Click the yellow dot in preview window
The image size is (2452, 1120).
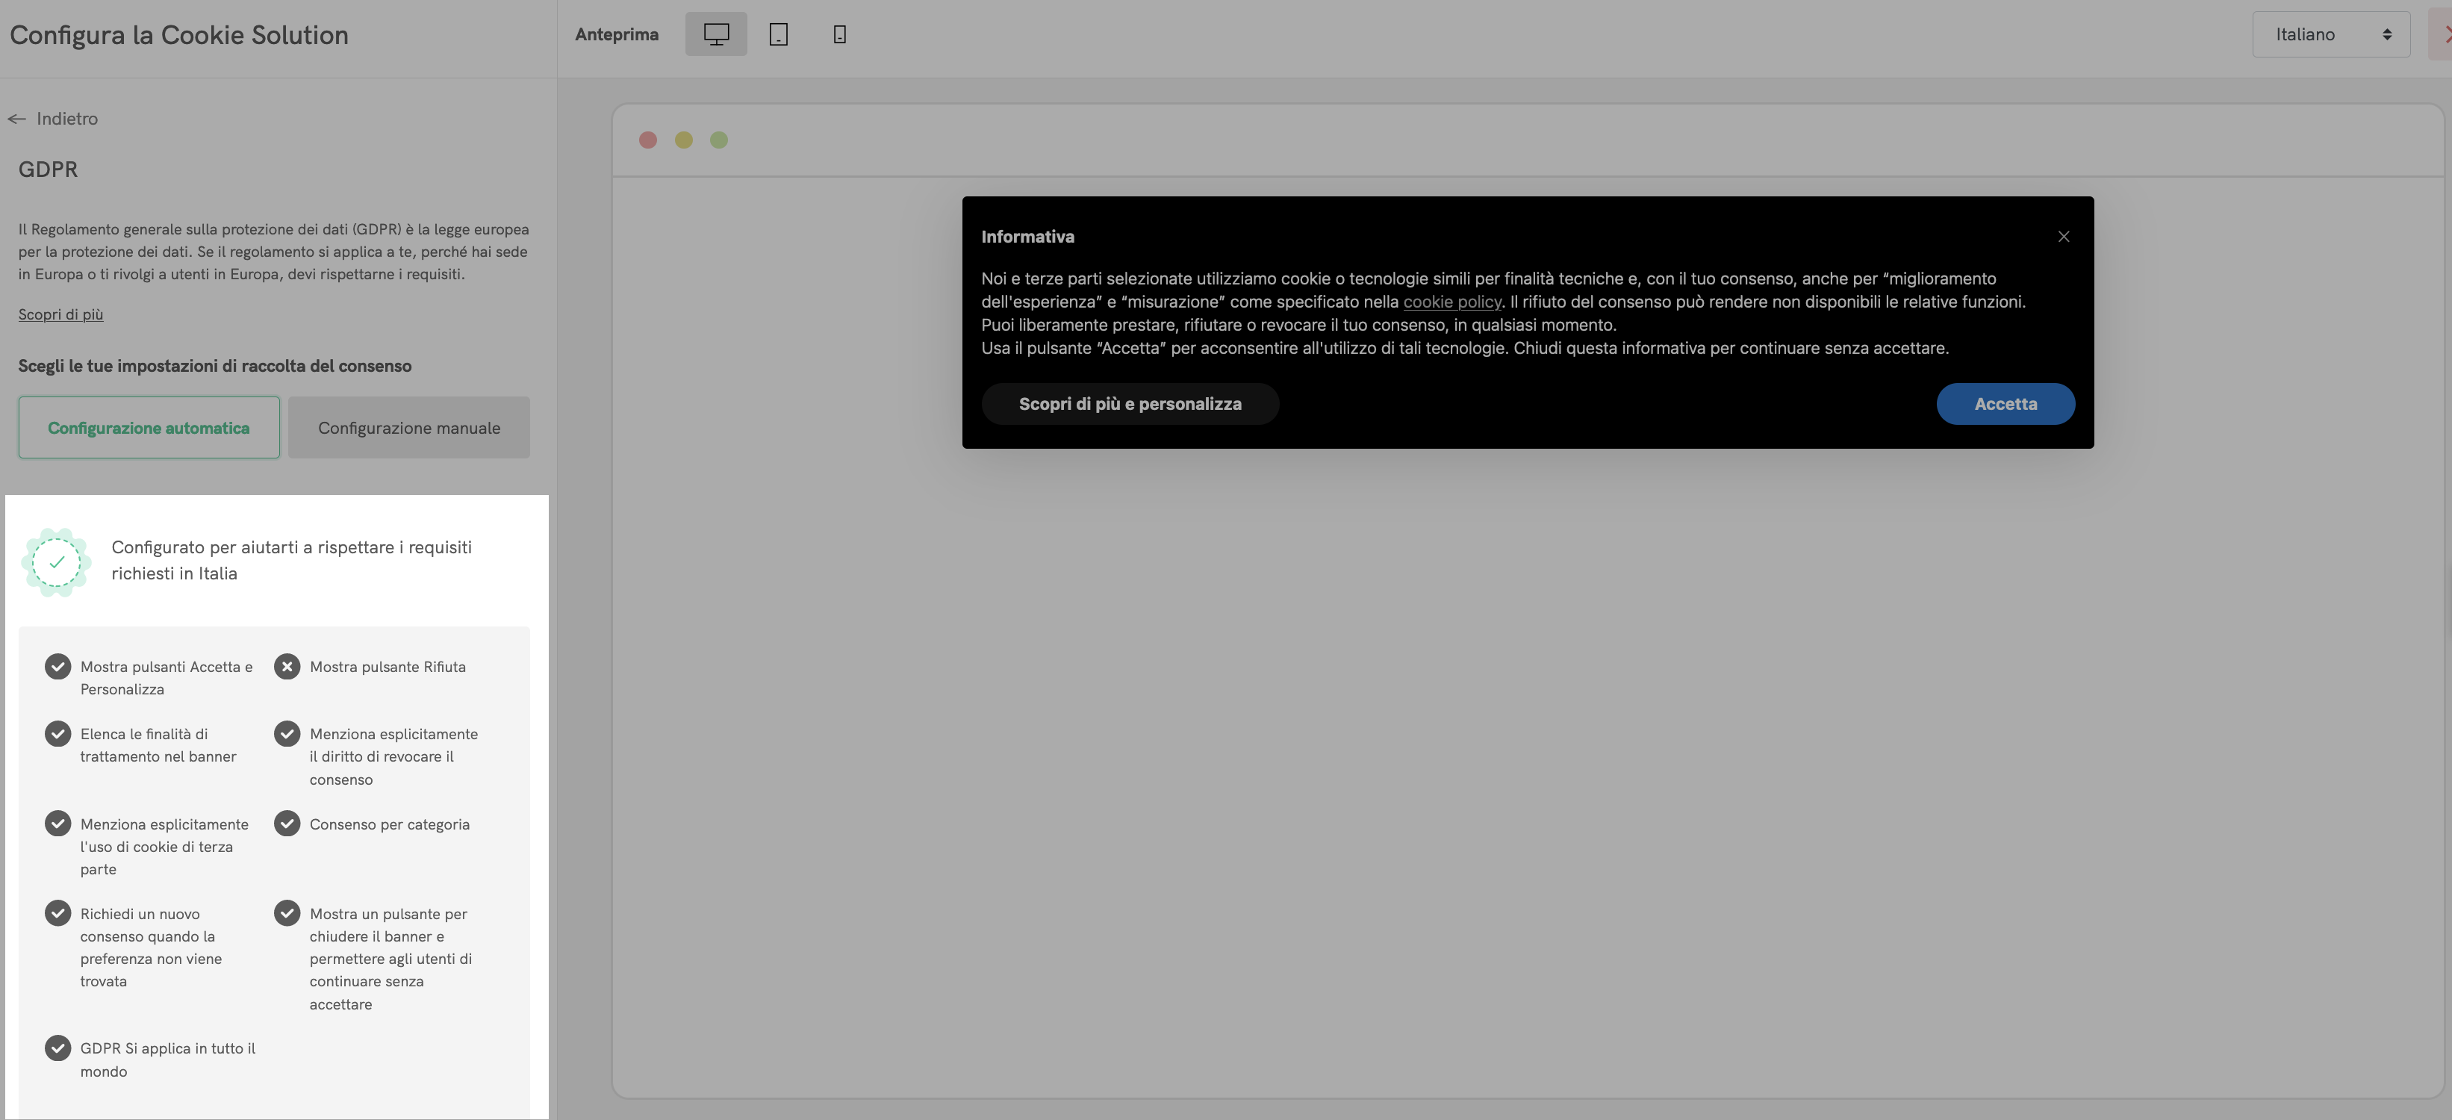click(x=683, y=140)
